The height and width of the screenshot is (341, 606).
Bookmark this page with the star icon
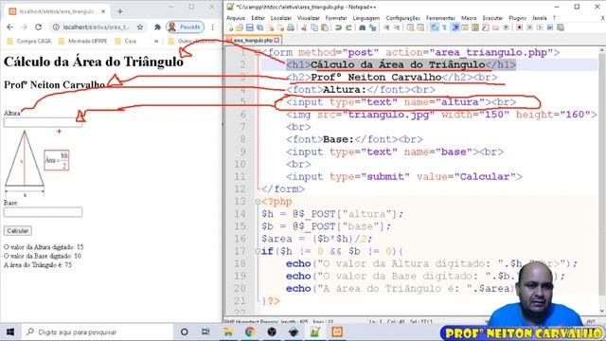point(140,27)
